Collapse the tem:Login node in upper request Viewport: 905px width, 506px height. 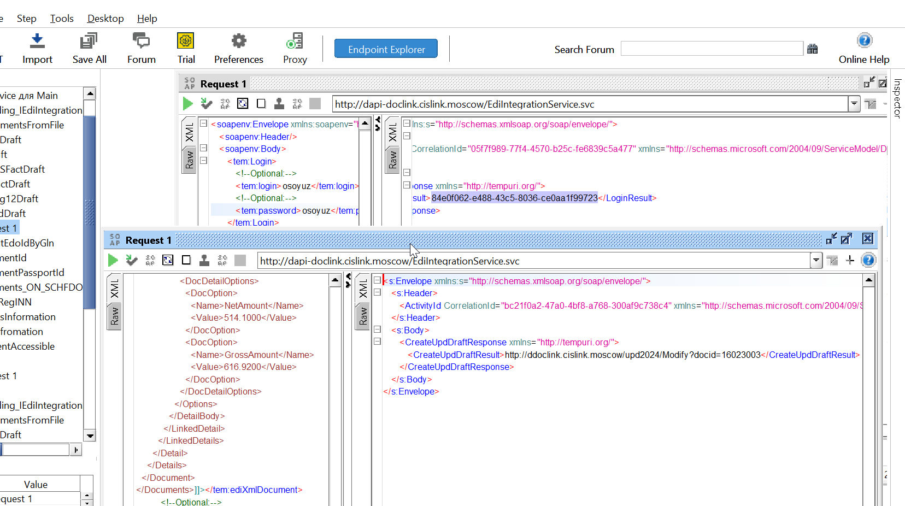coord(203,161)
